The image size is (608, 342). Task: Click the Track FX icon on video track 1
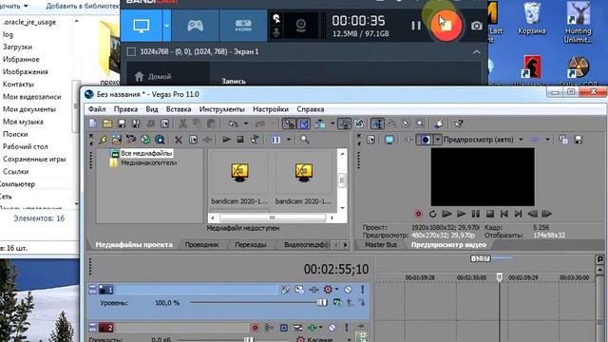[313, 289]
